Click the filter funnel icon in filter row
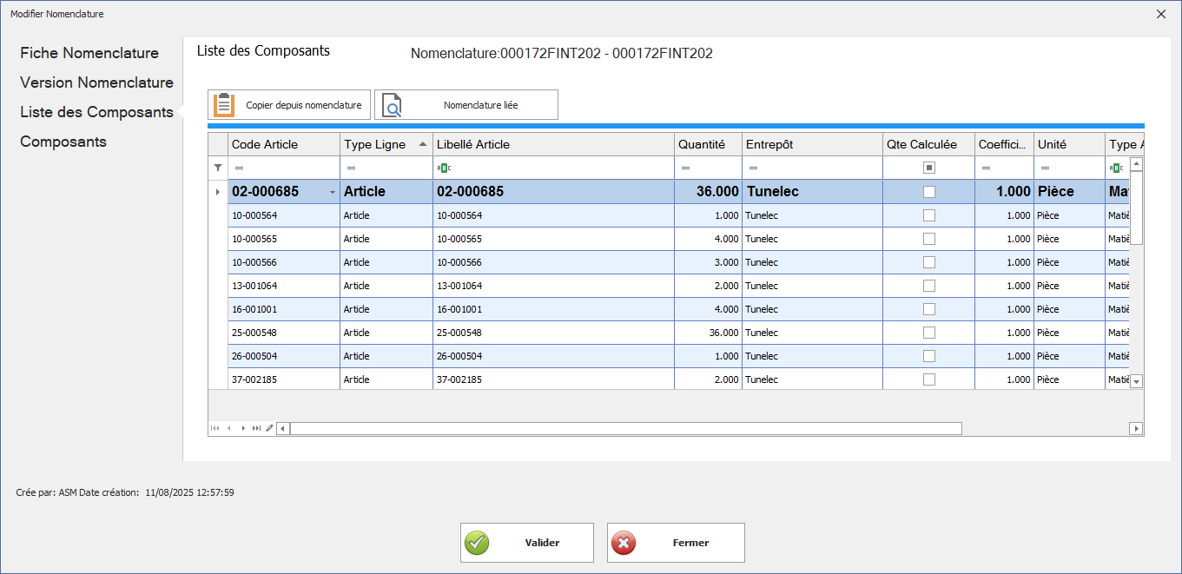 pos(218,168)
